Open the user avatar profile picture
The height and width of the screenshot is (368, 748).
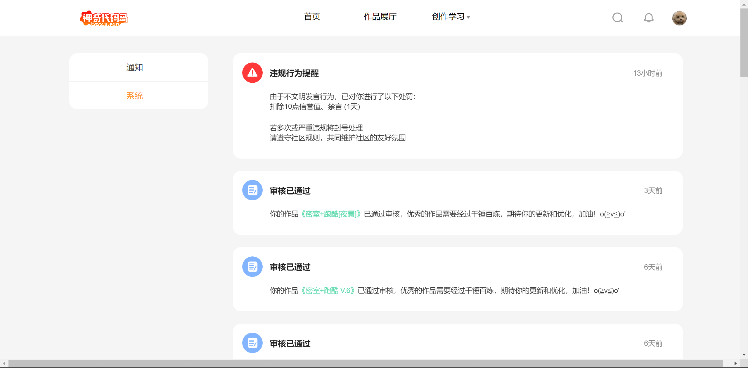click(x=679, y=18)
